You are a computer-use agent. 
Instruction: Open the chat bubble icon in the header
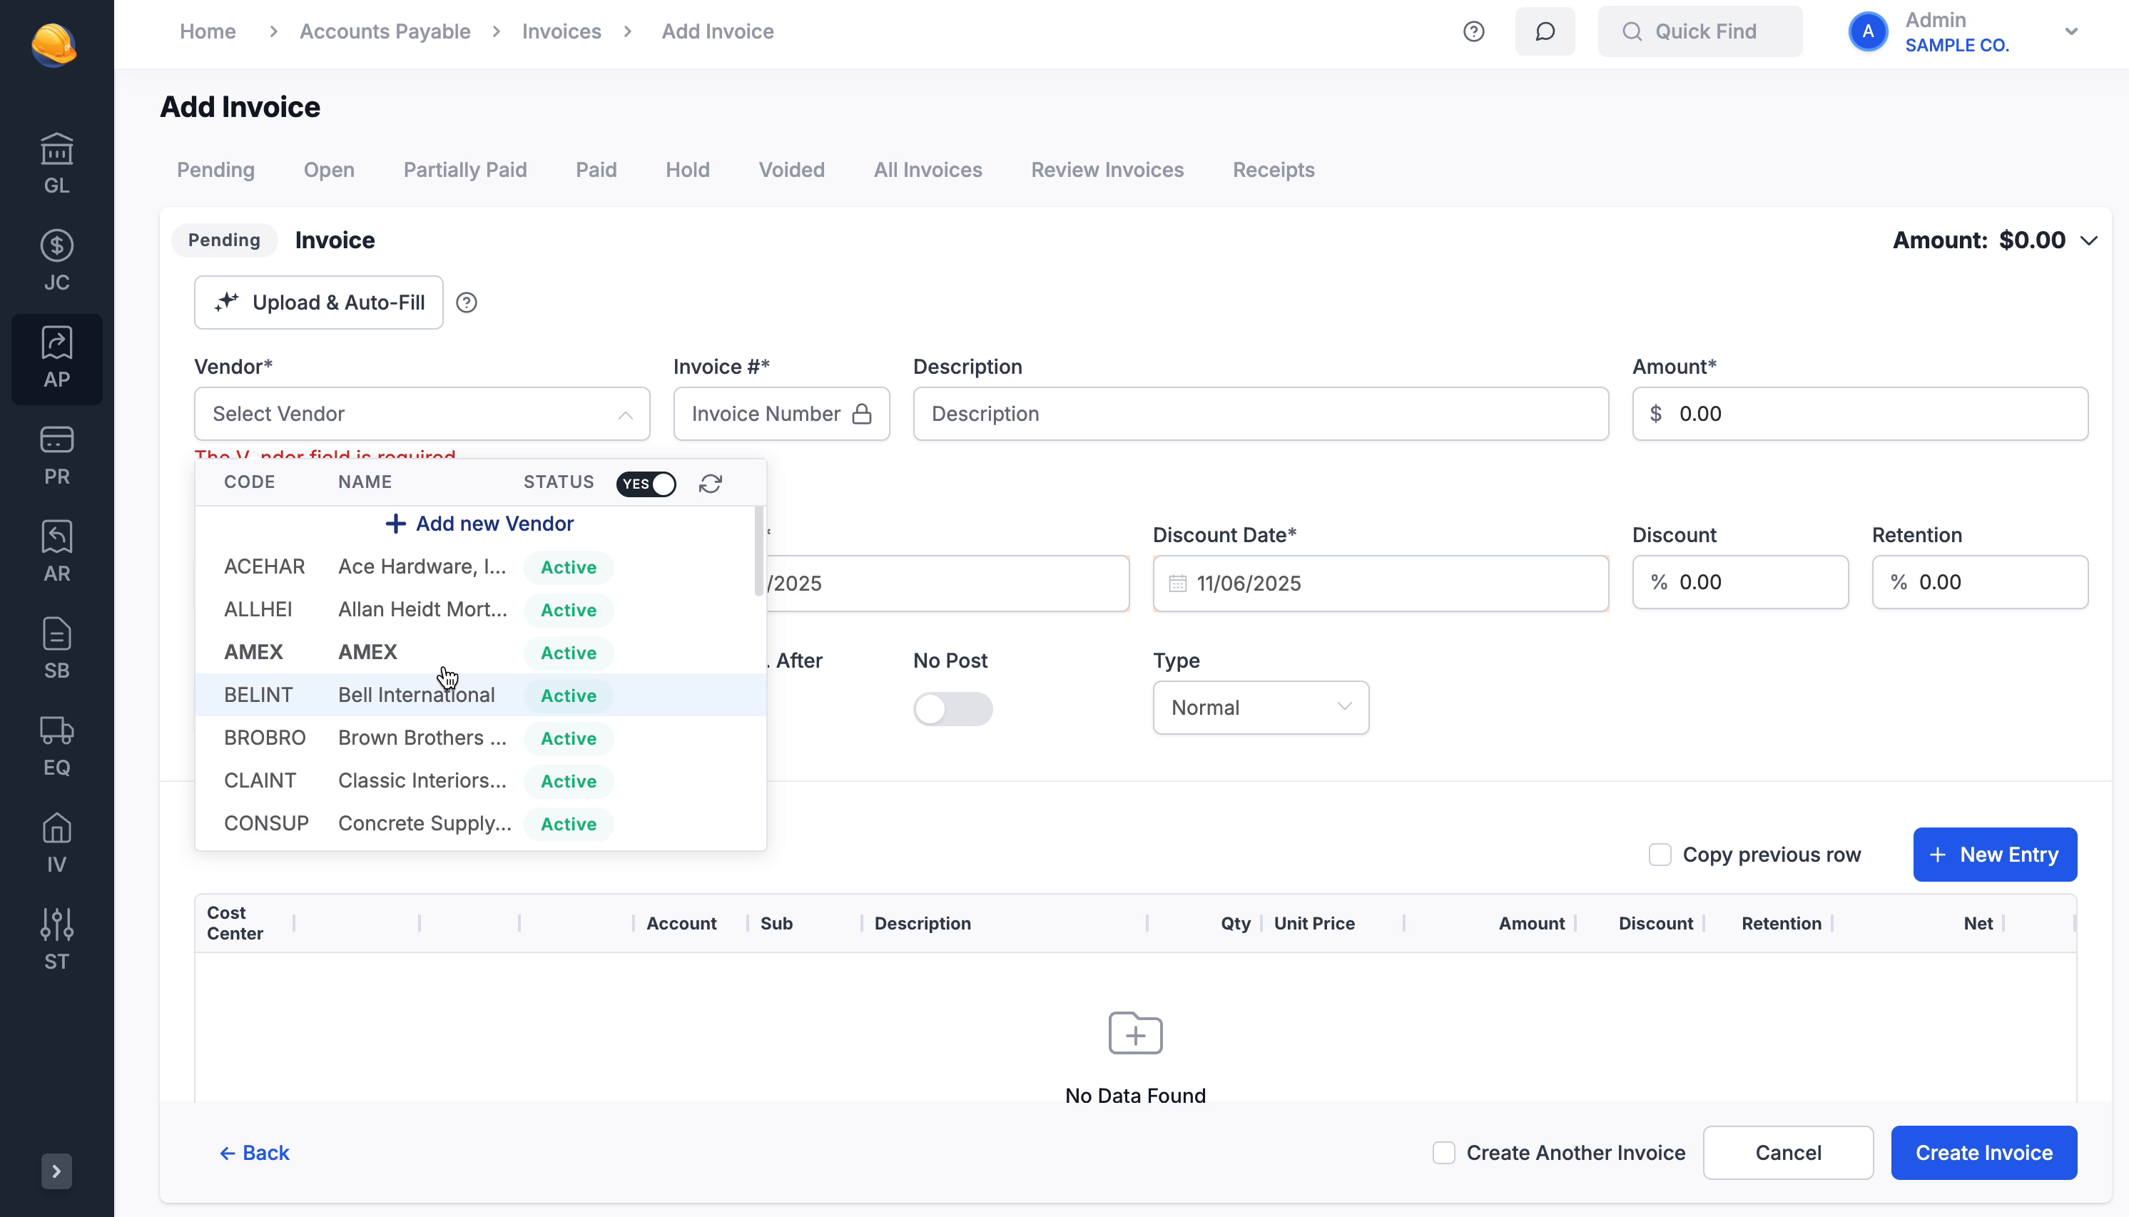[1544, 31]
